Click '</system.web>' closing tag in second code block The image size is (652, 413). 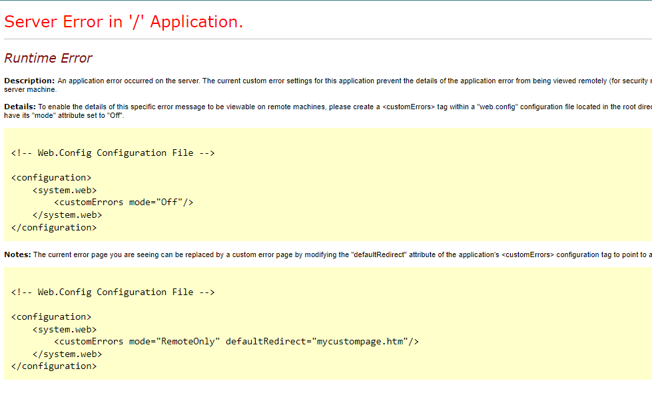point(67,354)
